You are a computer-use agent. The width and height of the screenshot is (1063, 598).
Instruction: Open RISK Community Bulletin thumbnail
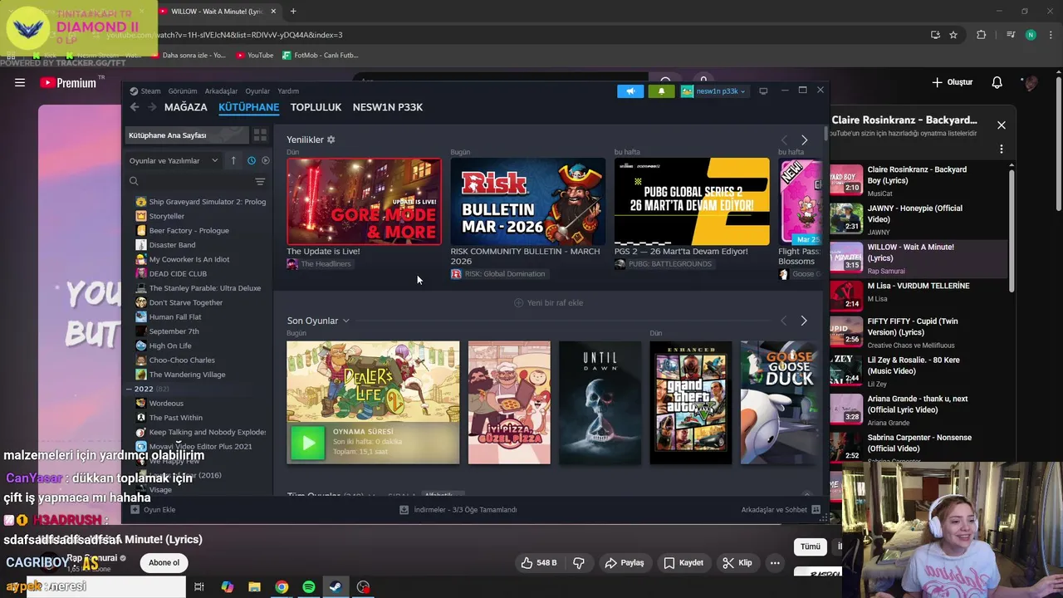(x=528, y=201)
